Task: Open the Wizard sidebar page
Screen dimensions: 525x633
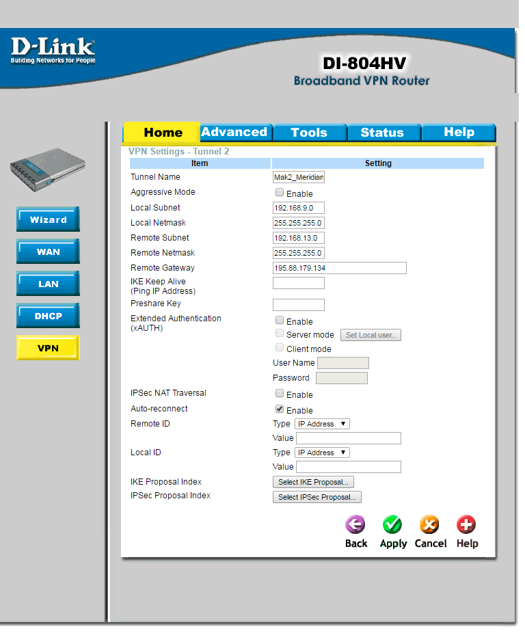Action: click(x=48, y=219)
